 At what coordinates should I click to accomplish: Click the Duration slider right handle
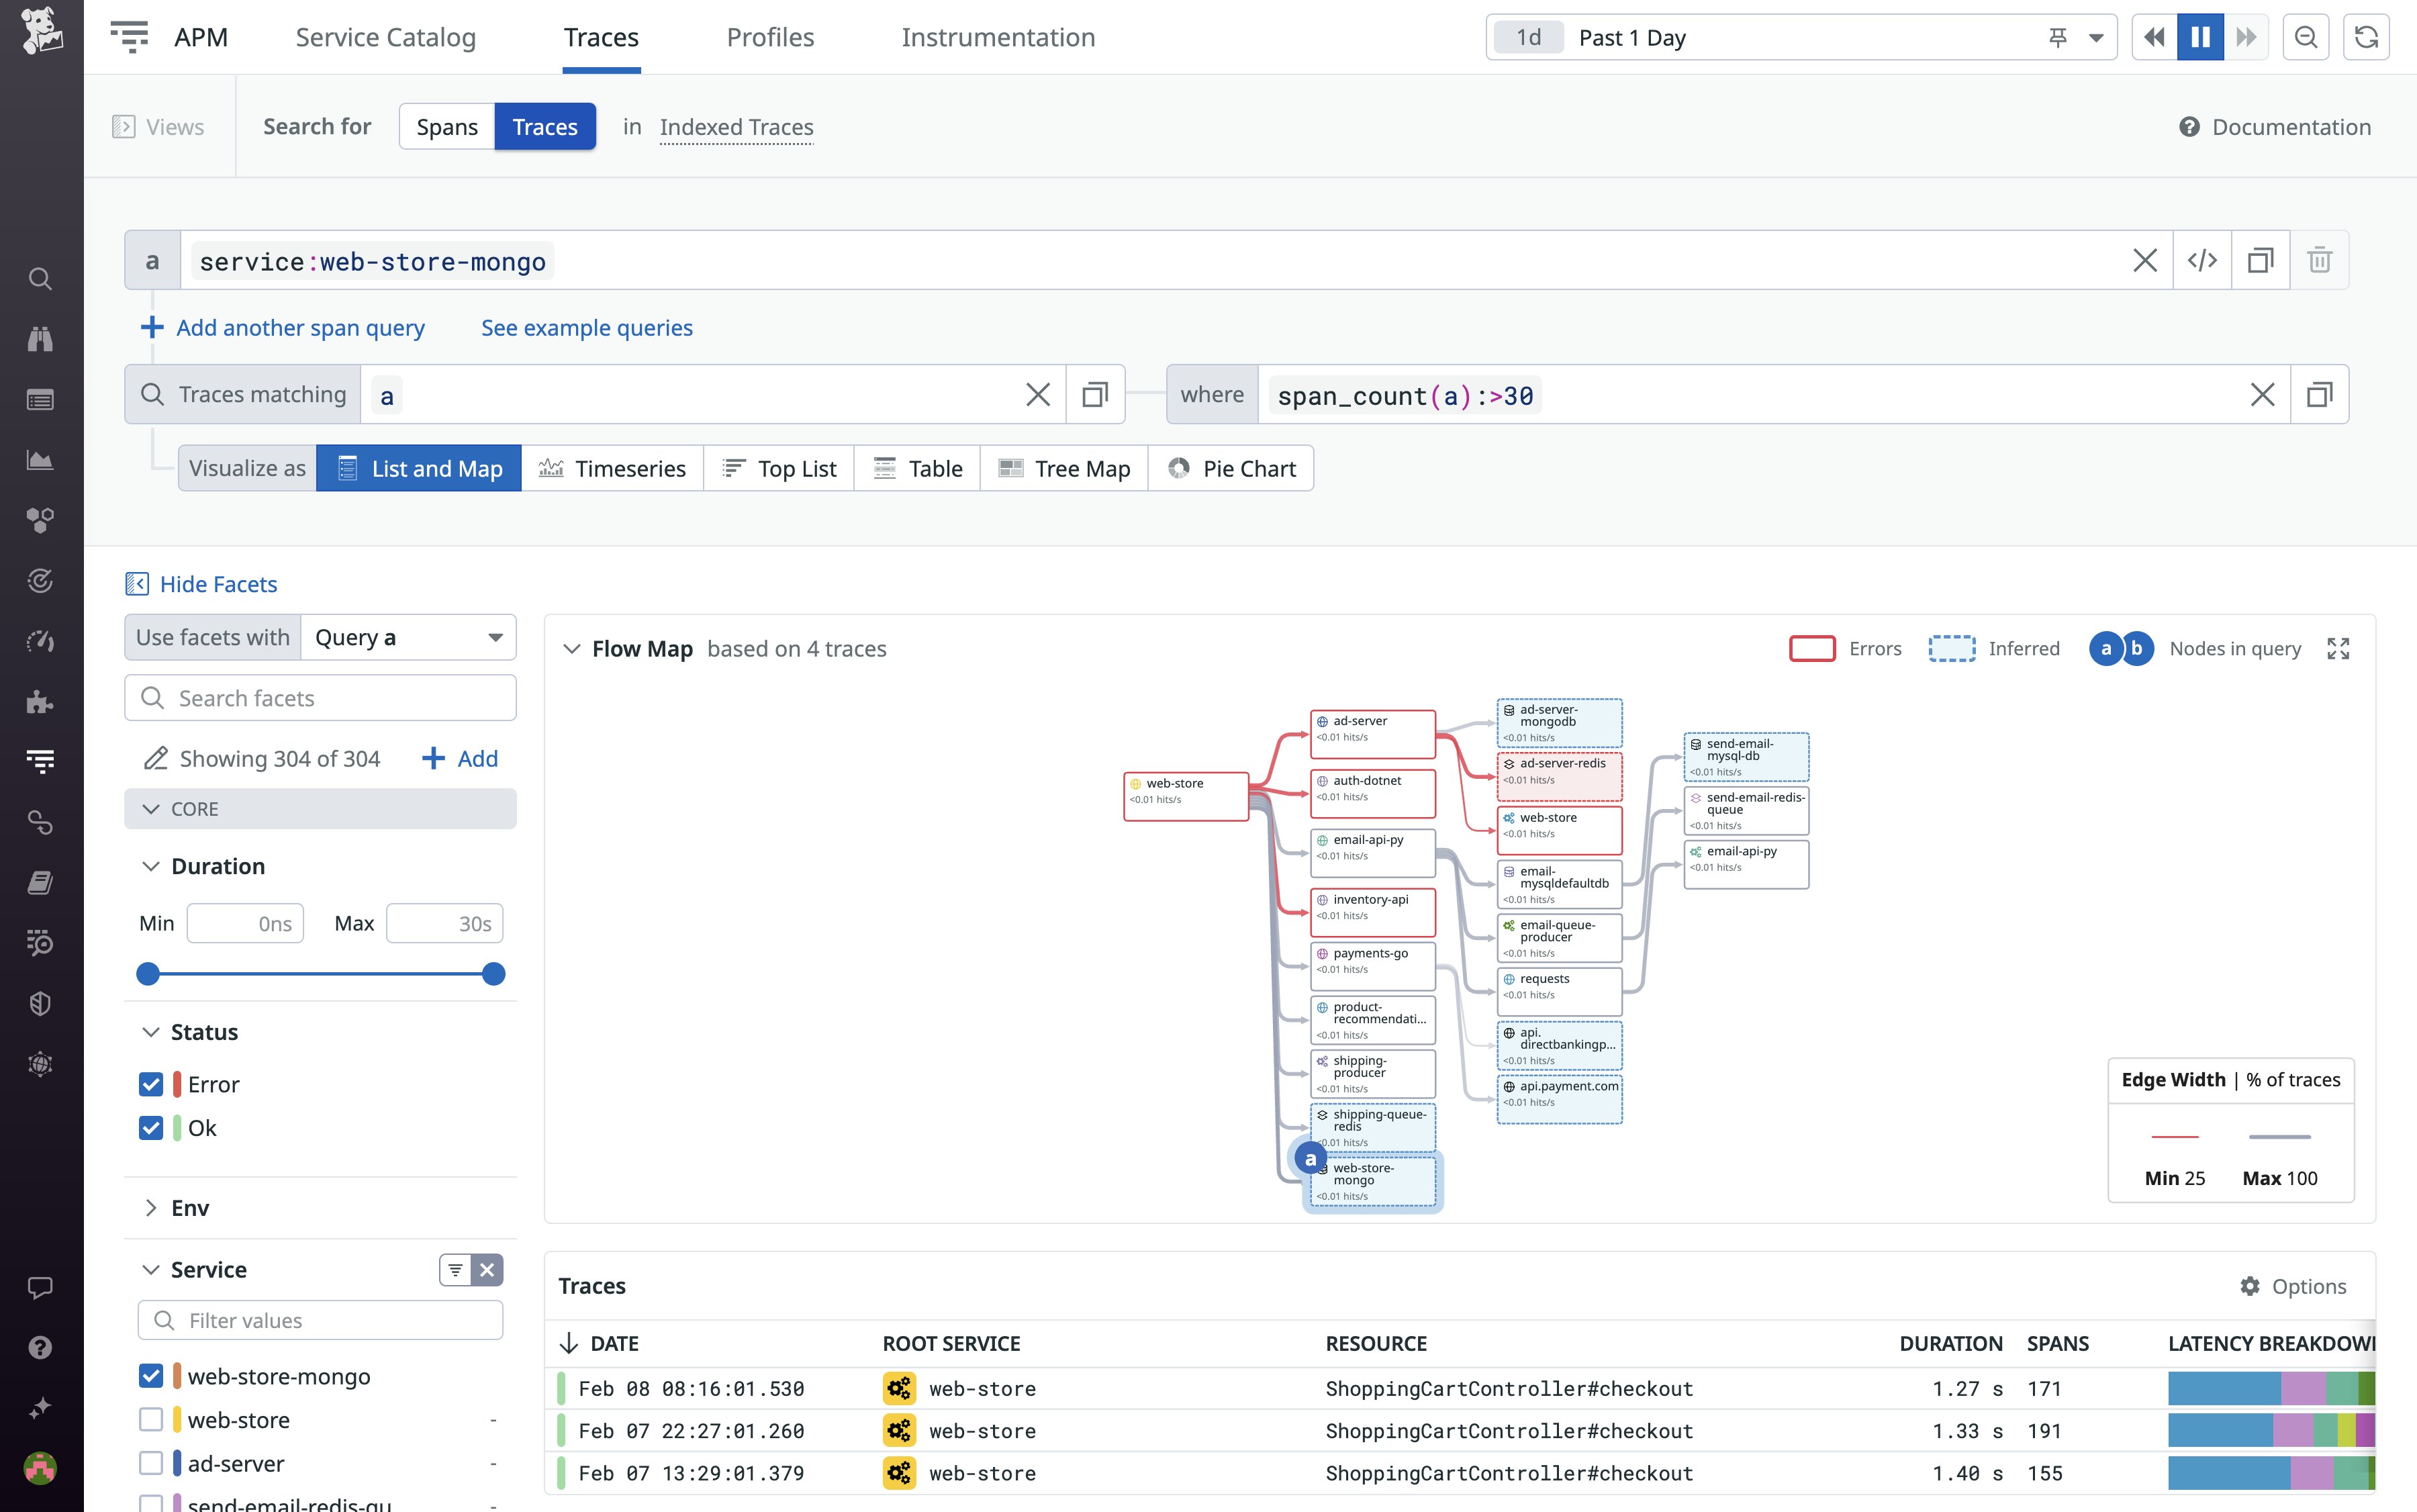(493, 974)
